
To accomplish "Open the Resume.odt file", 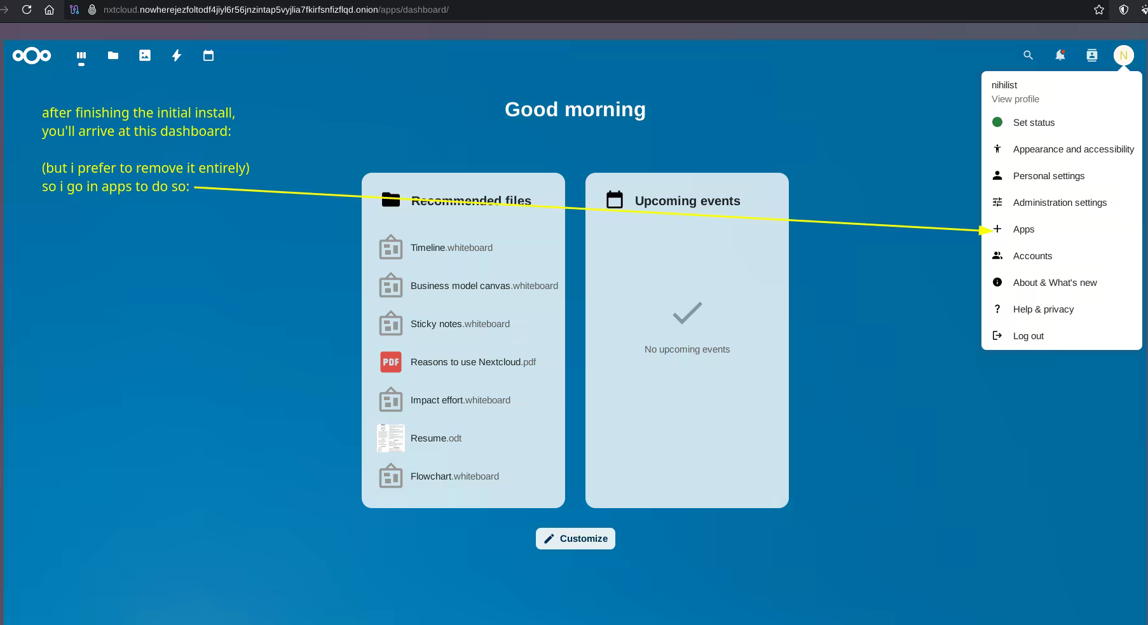I will point(435,438).
